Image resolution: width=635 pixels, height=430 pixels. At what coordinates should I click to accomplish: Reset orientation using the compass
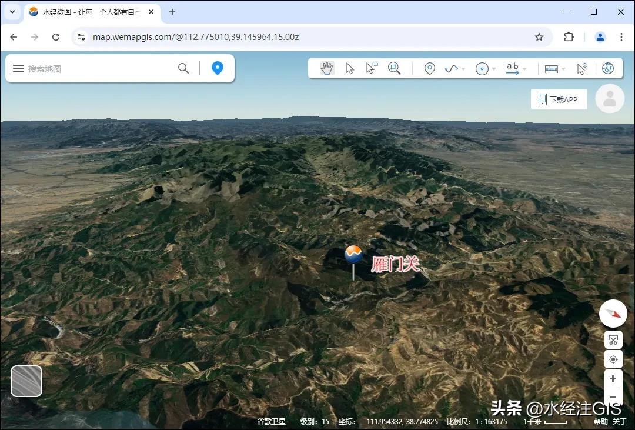tap(613, 314)
